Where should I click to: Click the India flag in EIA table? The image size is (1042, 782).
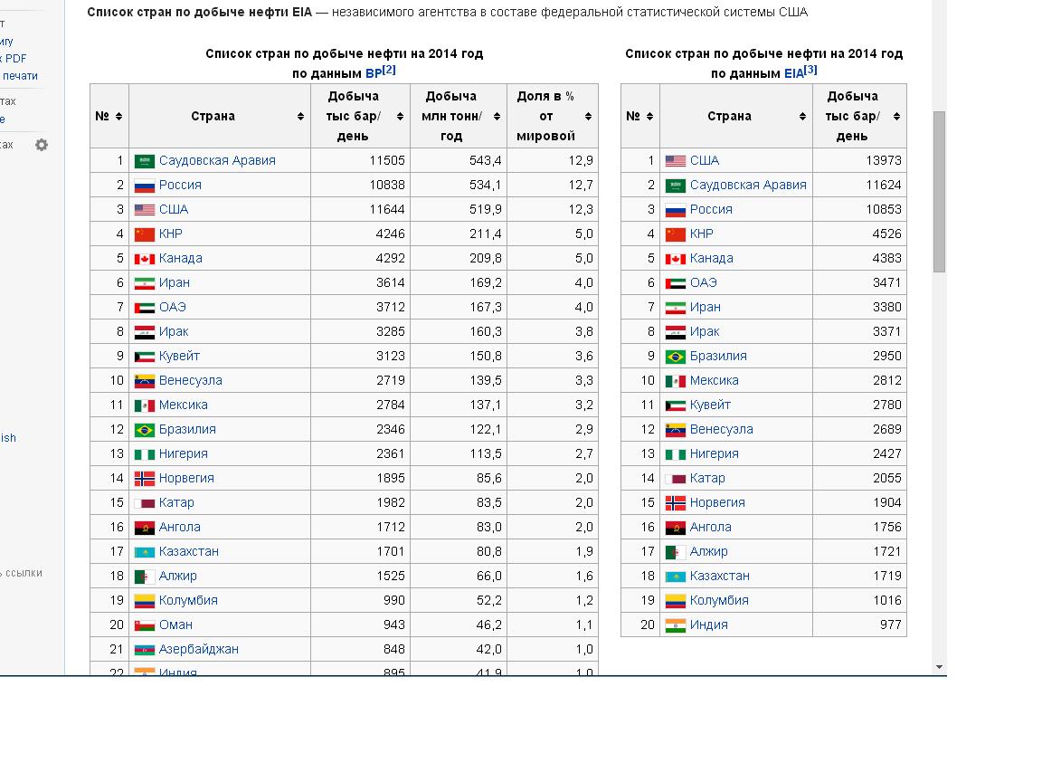[x=675, y=625]
